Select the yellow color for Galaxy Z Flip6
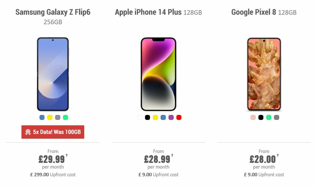Image resolution: width=316 pixels, height=188 pixels. click(50, 118)
